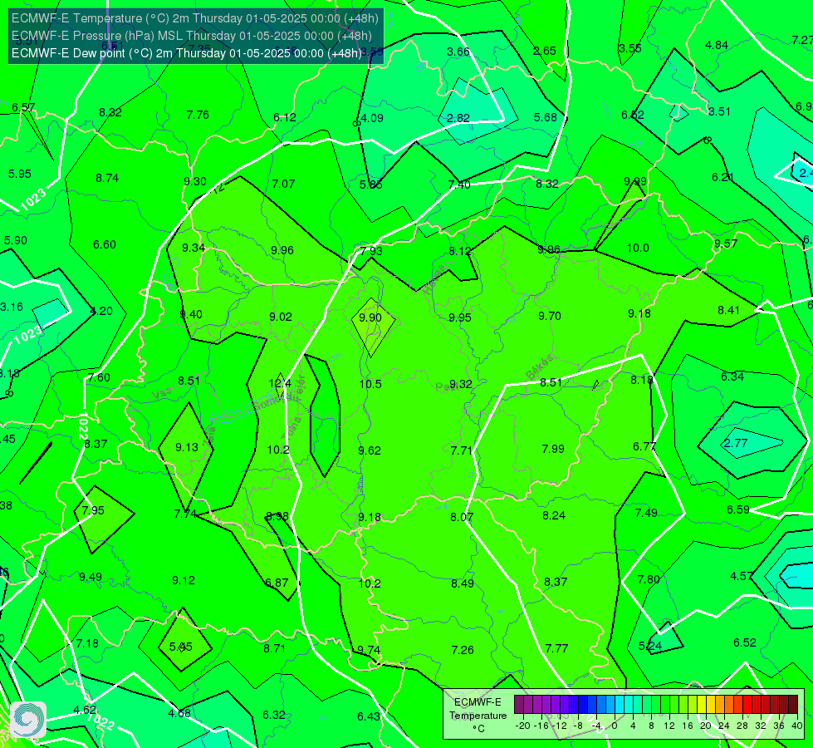Click the 9.70 temperature value
Image resolution: width=813 pixels, height=748 pixels.
pyautogui.click(x=550, y=316)
